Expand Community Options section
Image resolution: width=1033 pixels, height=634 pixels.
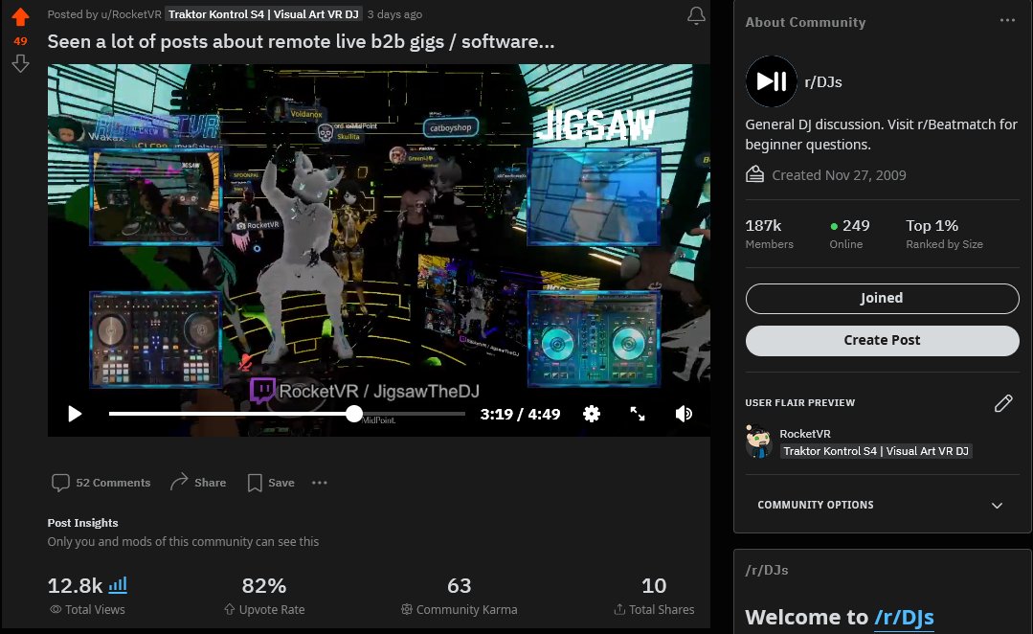click(x=882, y=505)
